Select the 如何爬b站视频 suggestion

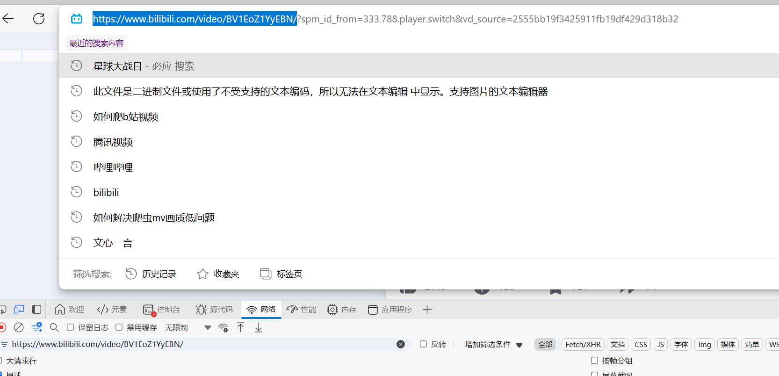click(419, 116)
